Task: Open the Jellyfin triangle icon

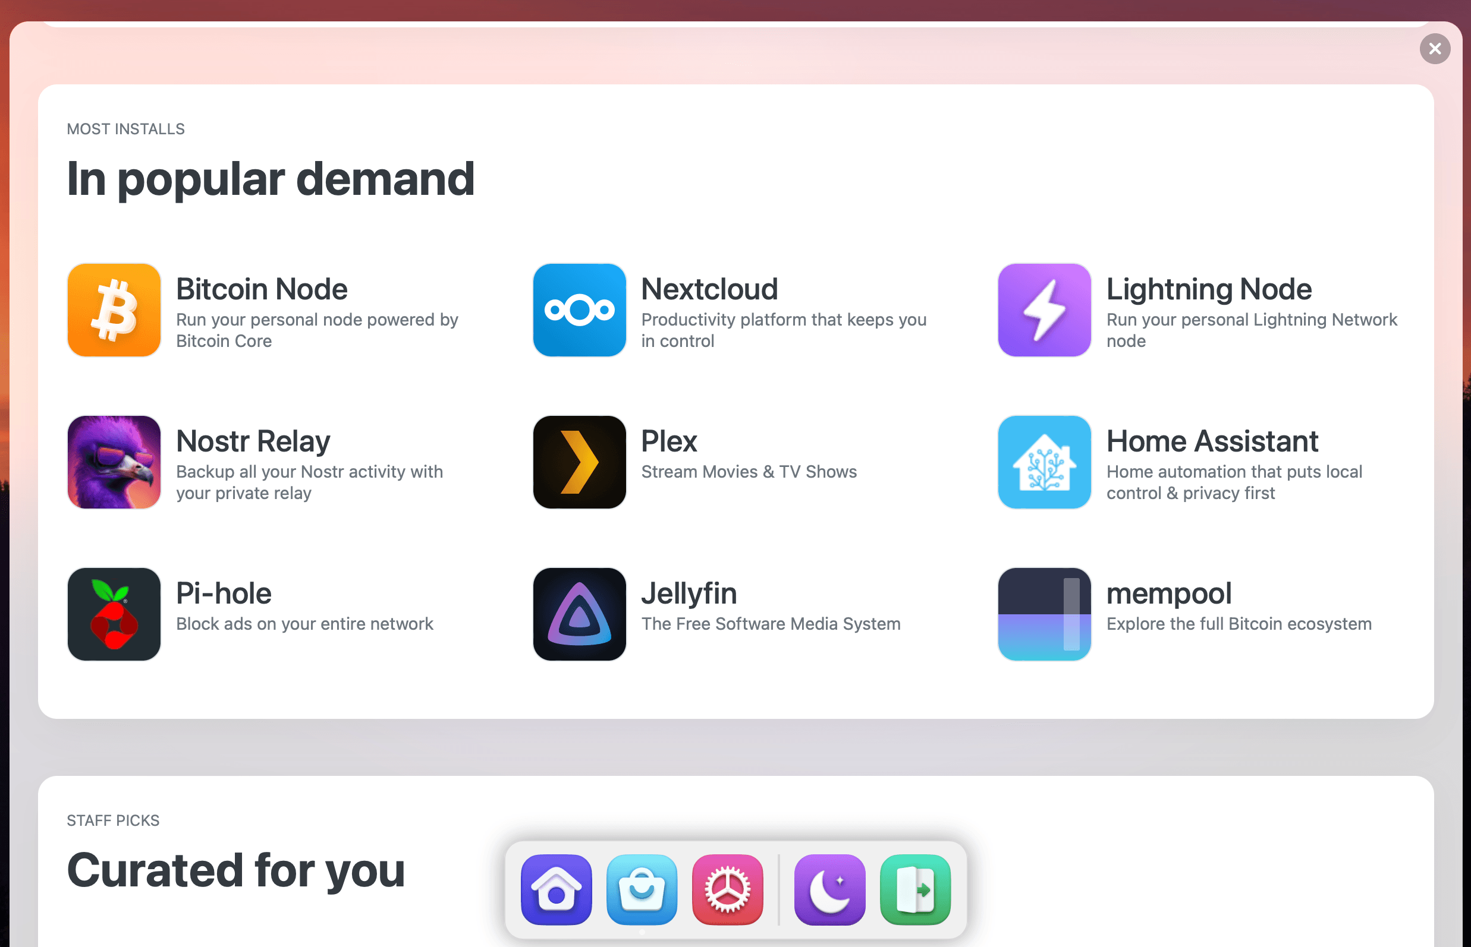Action: coord(579,614)
